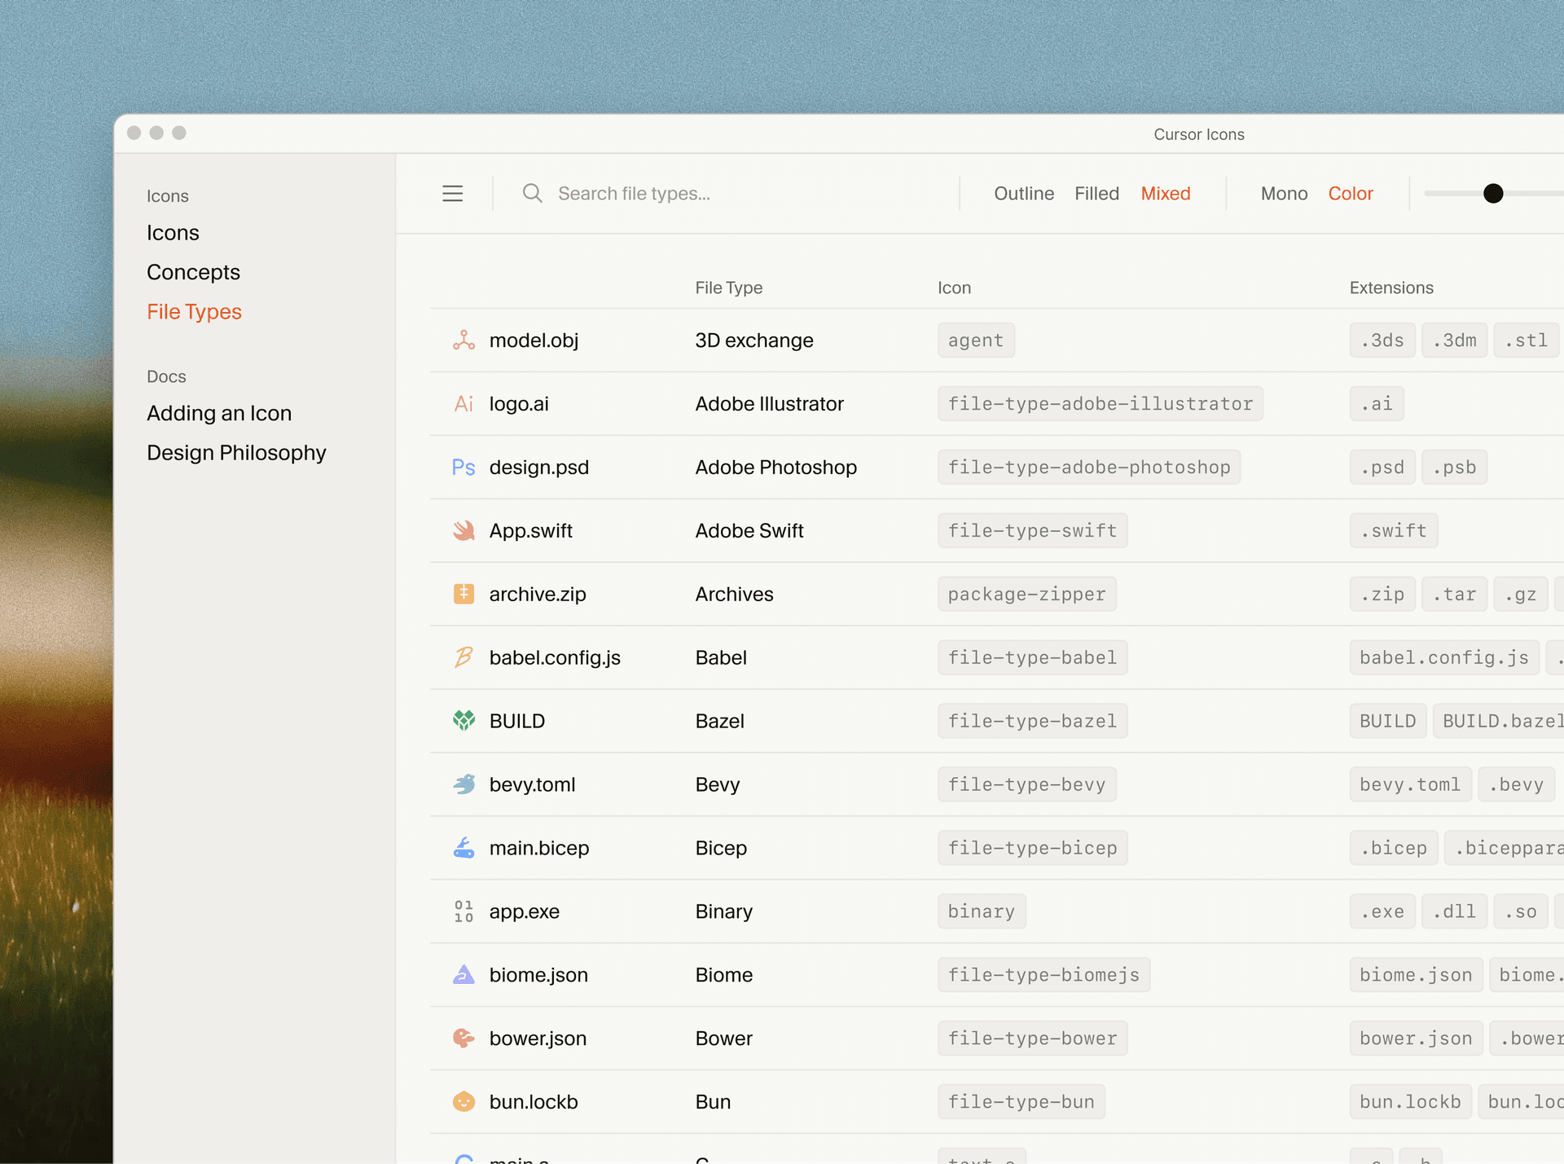Click the .psb extension chip

point(1454,468)
